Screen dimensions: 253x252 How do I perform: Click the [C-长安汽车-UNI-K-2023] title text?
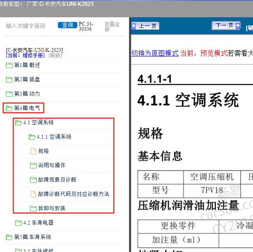point(34,50)
